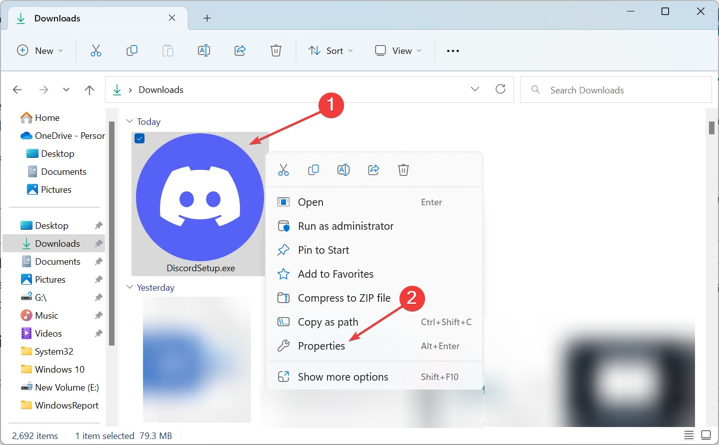This screenshot has height=445, width=719.
Task: Click the Rename icon in the toolbar
Action: (204, 50)
